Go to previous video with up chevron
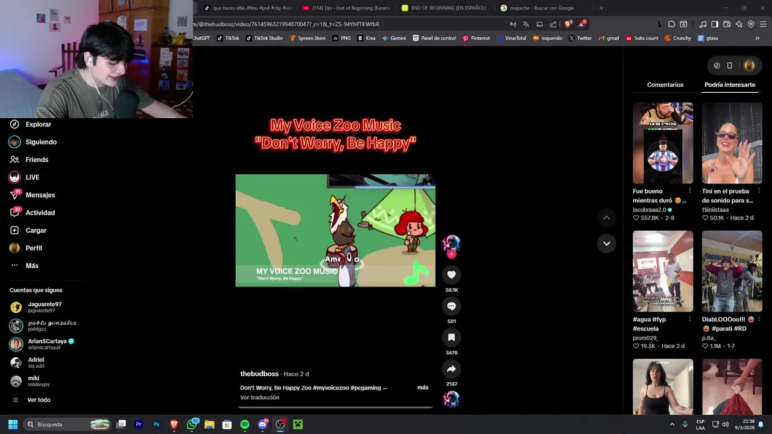Screen dimensions: 772x434 click(607, 218)
